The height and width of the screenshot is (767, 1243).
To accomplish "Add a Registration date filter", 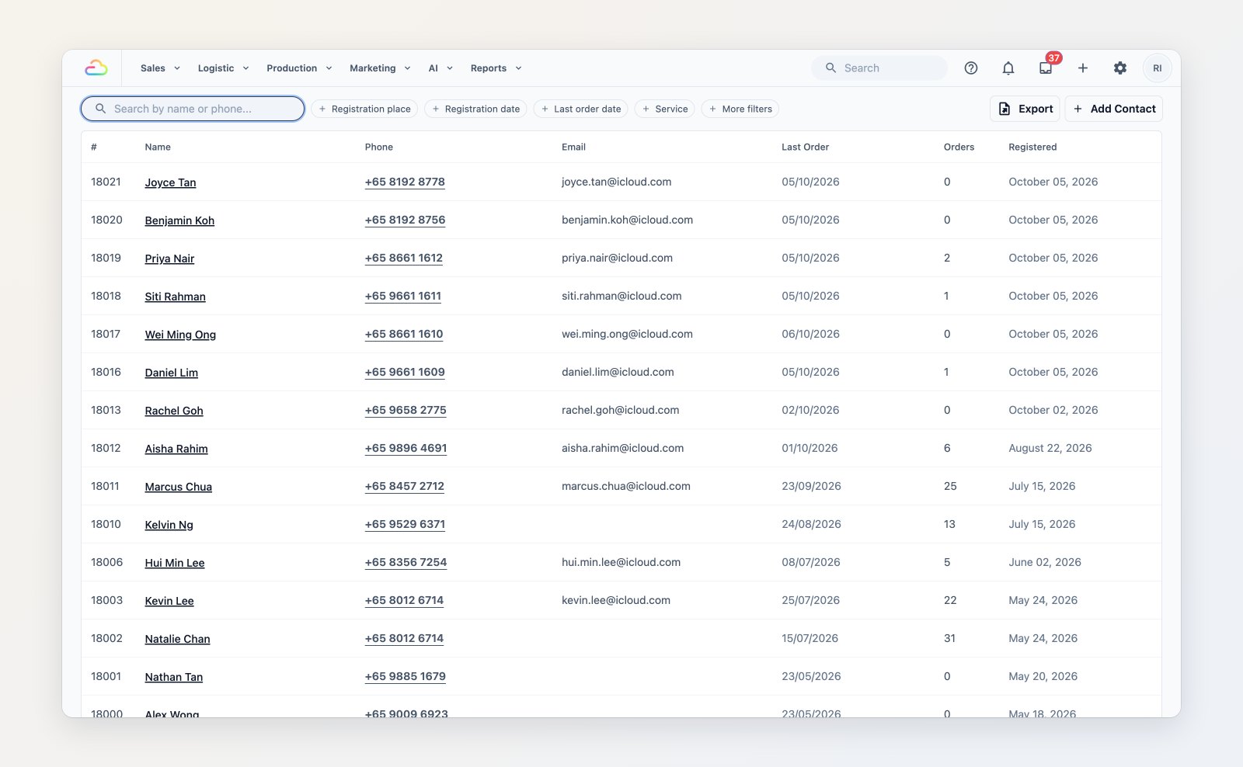I will click(475, 109).
